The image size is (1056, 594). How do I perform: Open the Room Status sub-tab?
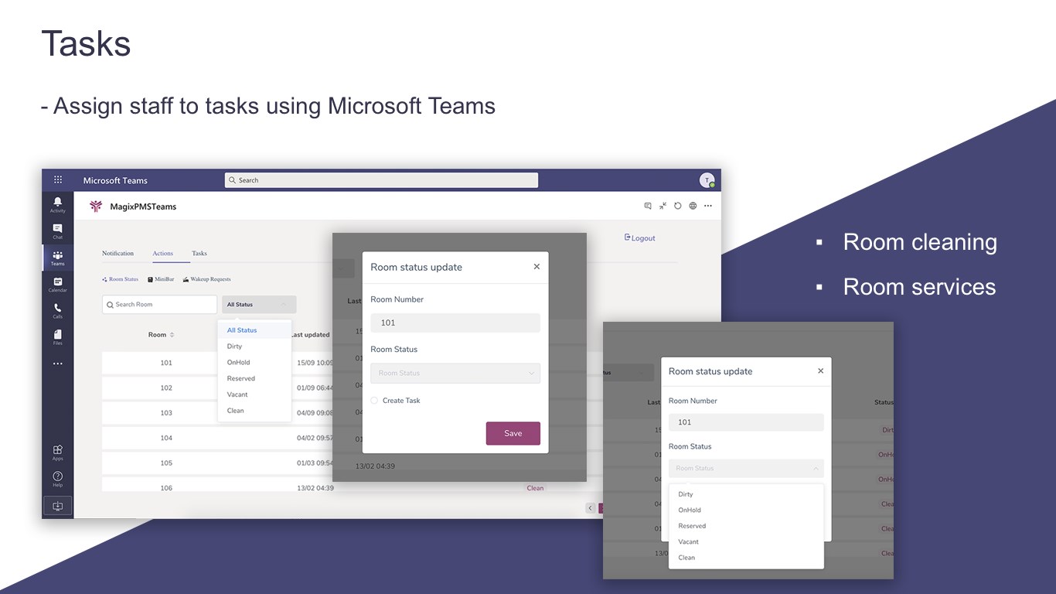(x=121, y=279)
